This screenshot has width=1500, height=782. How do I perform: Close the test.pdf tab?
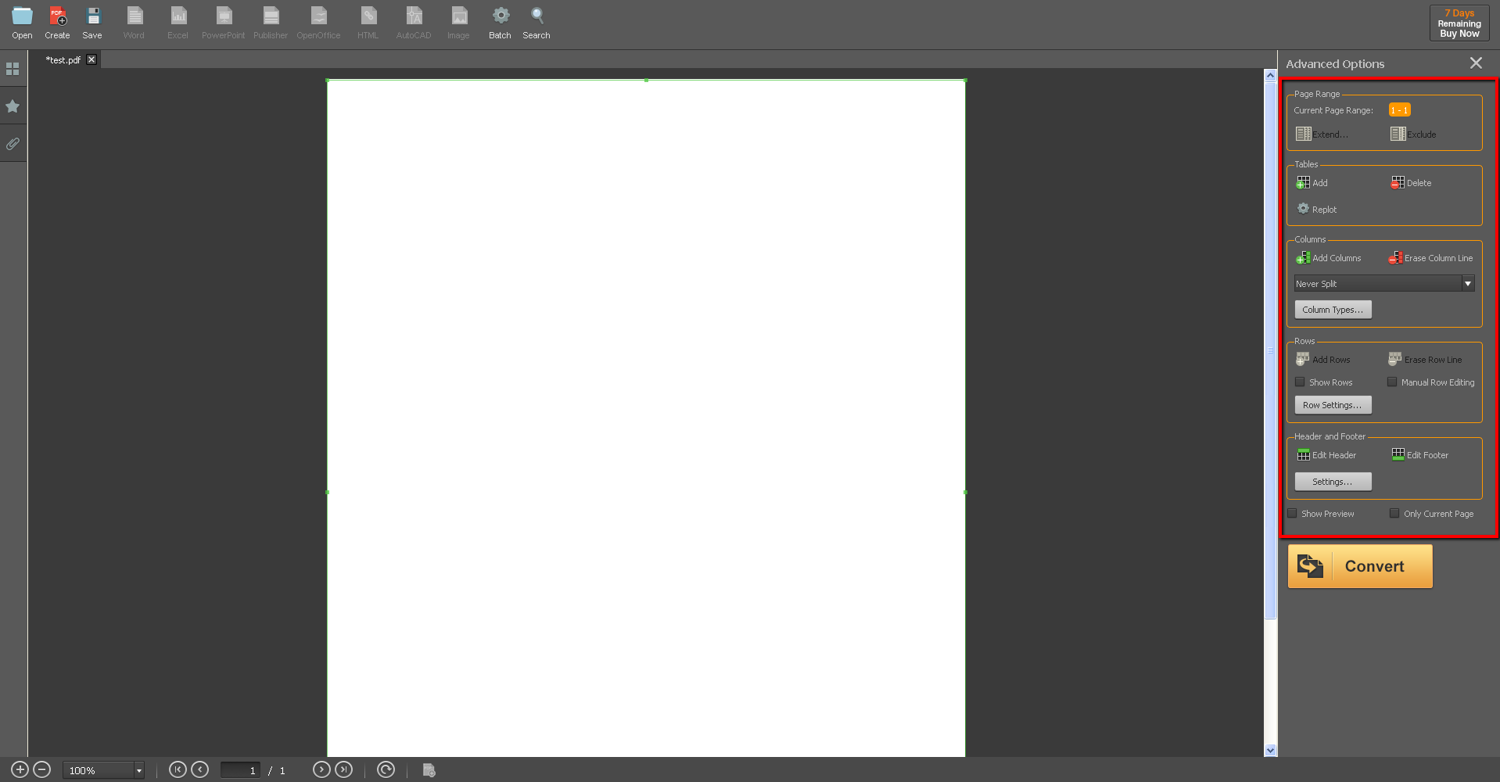(92, 59)
